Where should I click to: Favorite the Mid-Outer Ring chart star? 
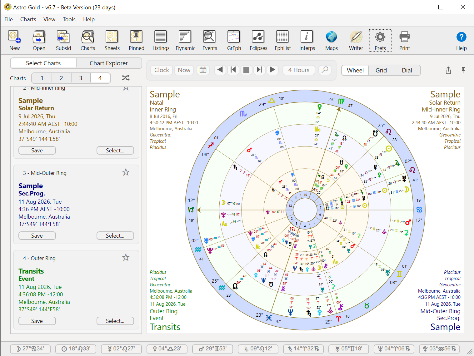[x=126, y=172]
